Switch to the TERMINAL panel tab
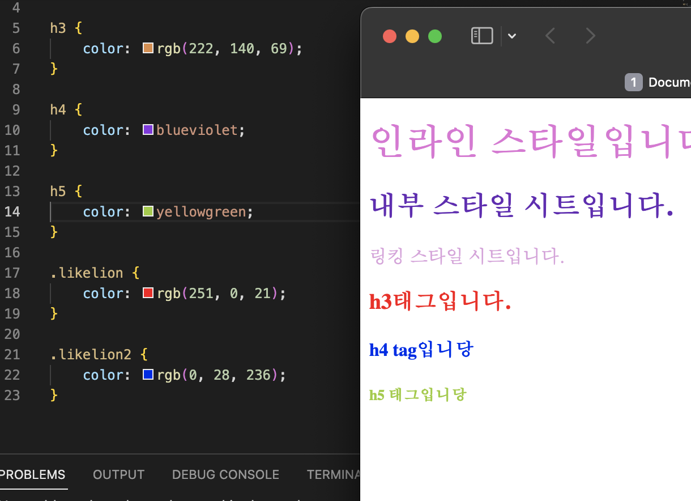 click(334, 475)
